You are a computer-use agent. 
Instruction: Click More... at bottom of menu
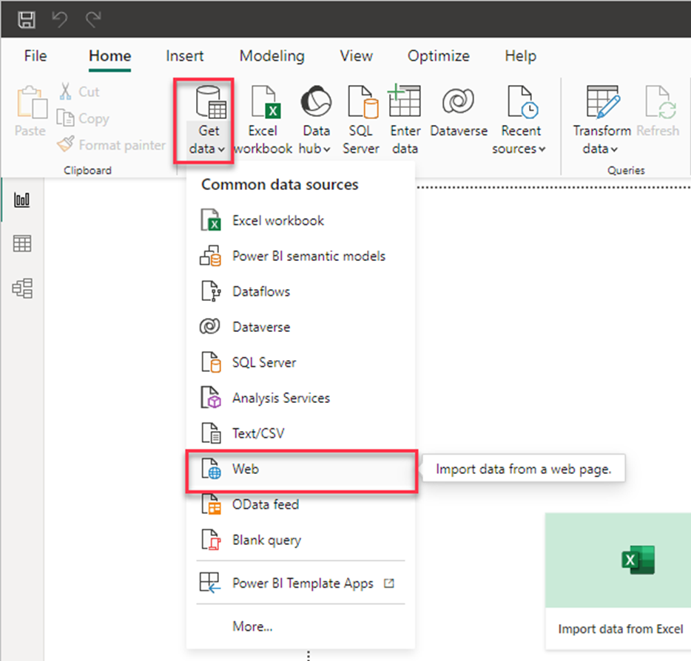[252, 626]
